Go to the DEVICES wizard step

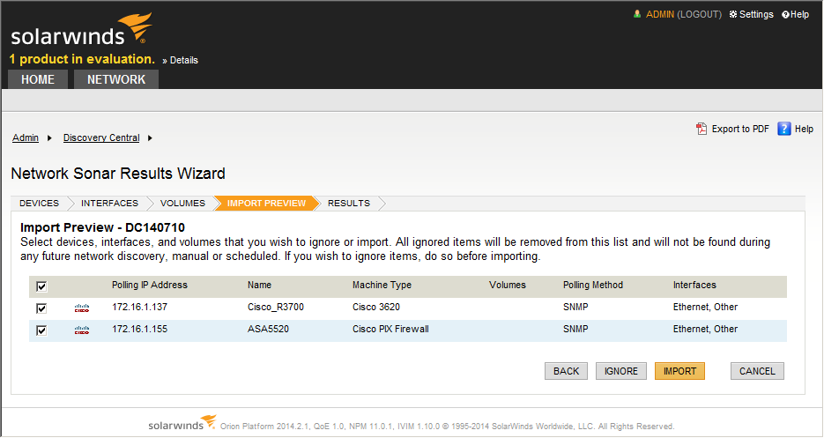pos(40,203)
